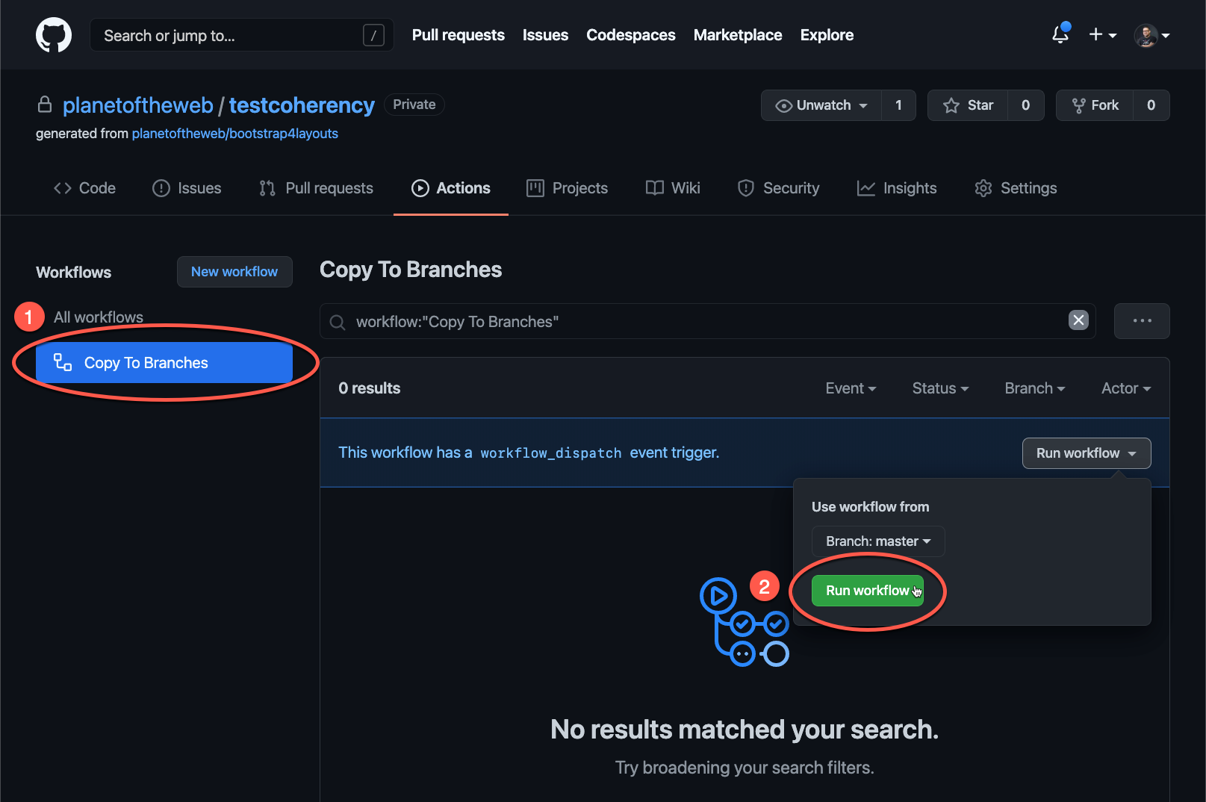The image size is (1206, 802).
Task: Open Marketplace in top navigation
Action: [737, 35]
